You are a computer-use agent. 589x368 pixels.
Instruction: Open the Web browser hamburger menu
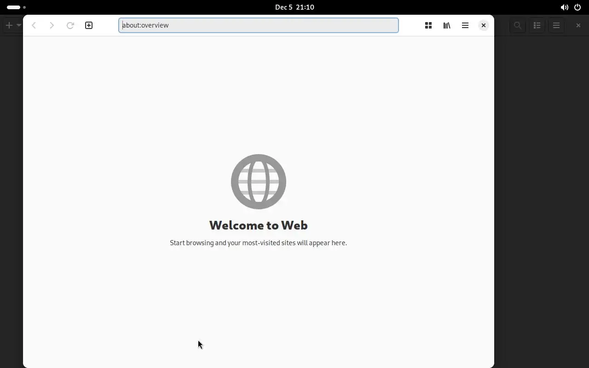point(465,25)
